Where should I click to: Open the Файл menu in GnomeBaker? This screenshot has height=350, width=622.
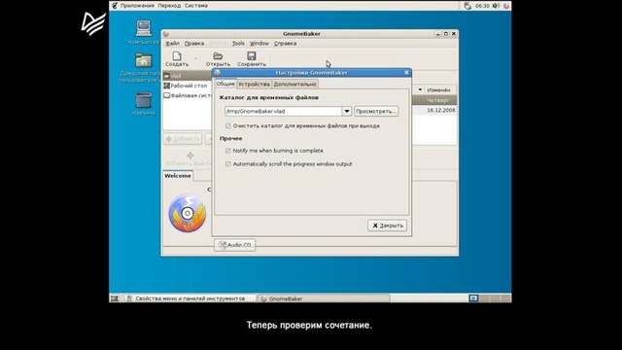173,43
